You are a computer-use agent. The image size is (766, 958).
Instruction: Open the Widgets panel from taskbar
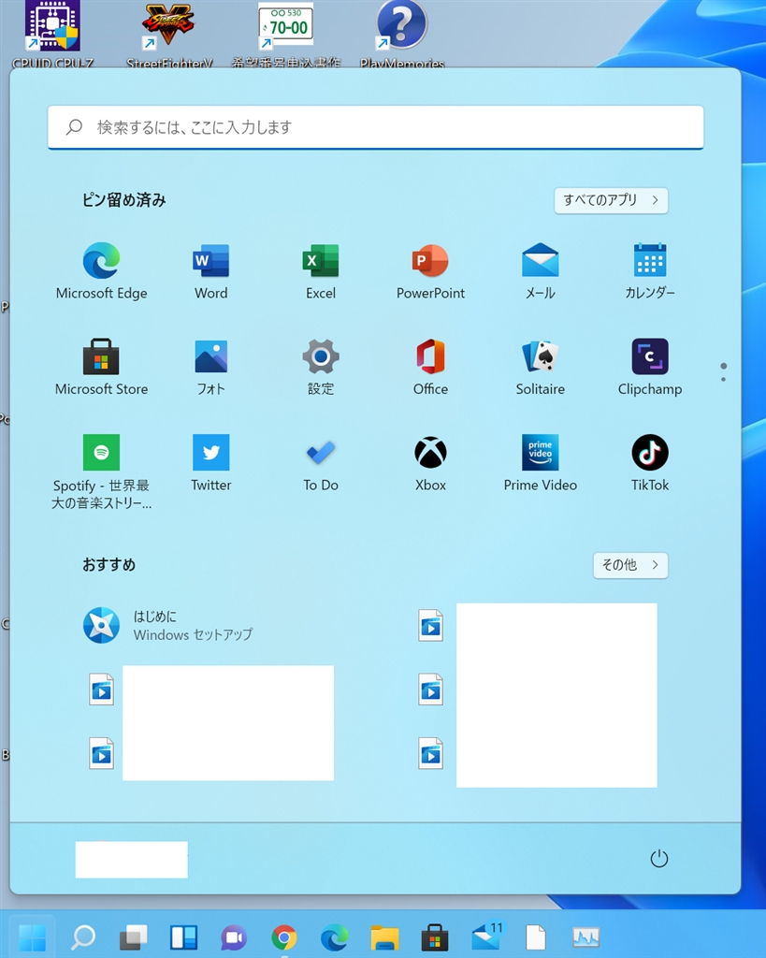point(183,937)
